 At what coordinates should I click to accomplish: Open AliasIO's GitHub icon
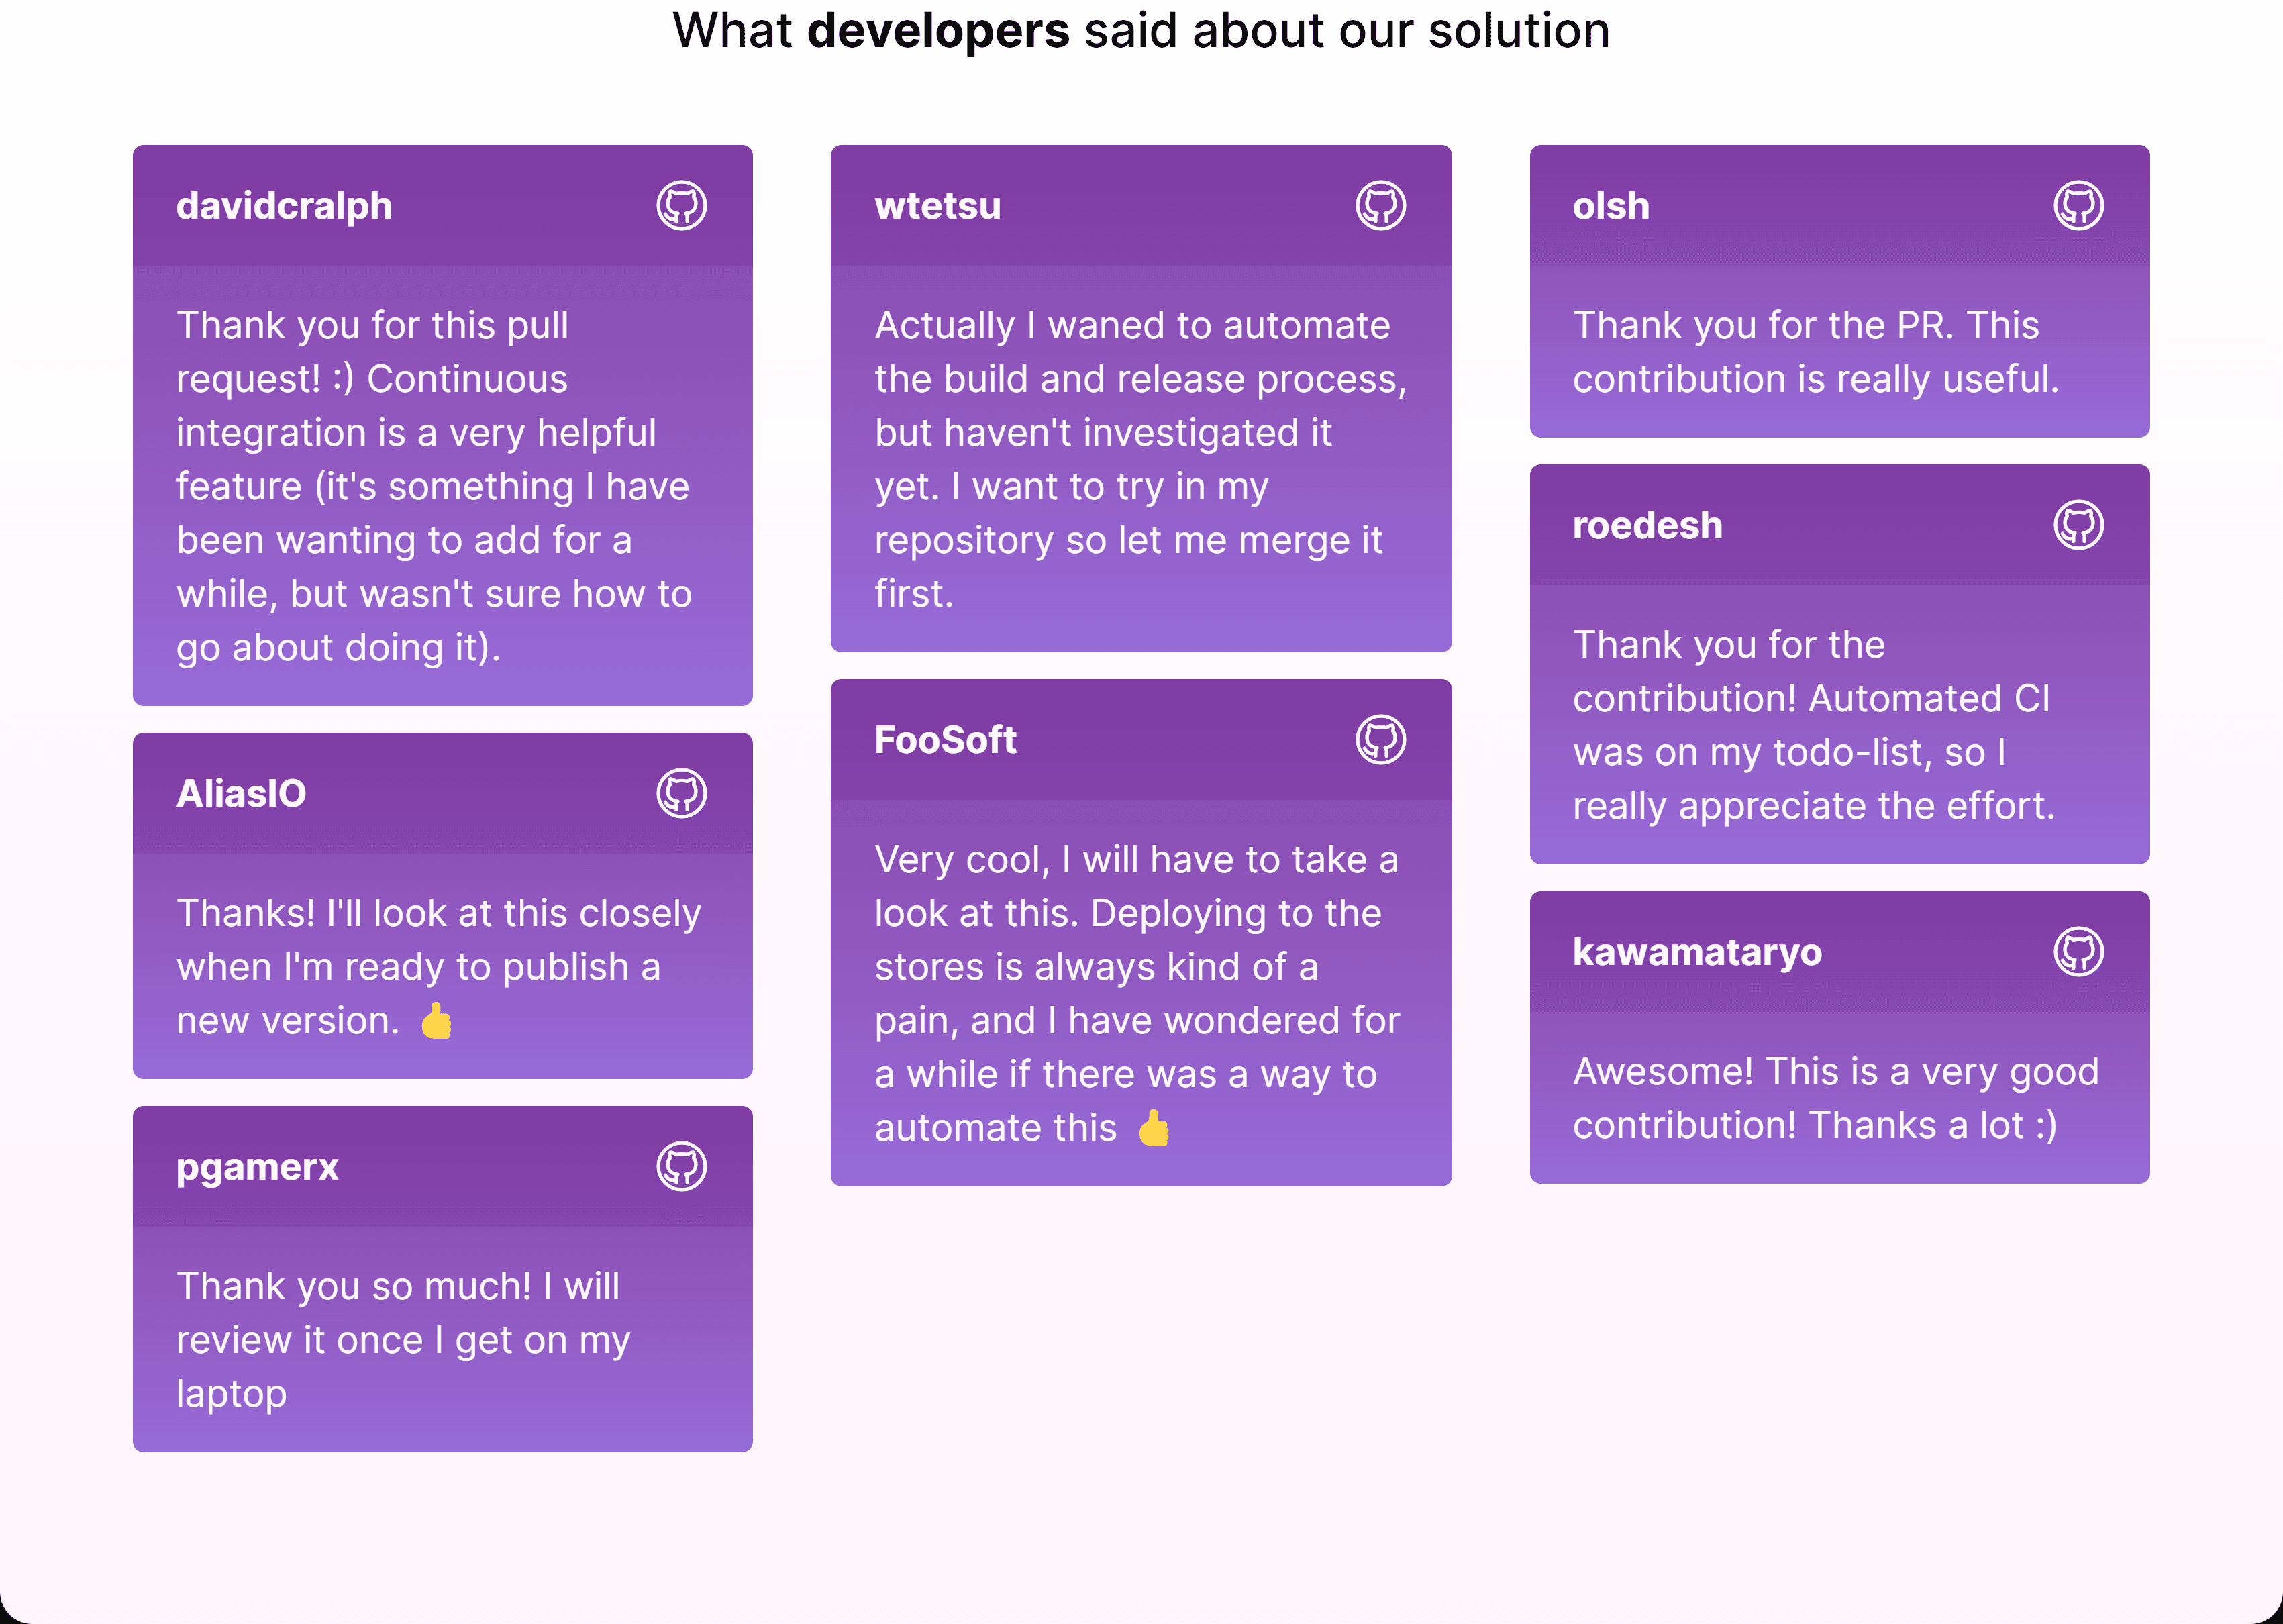coord(682,794)
